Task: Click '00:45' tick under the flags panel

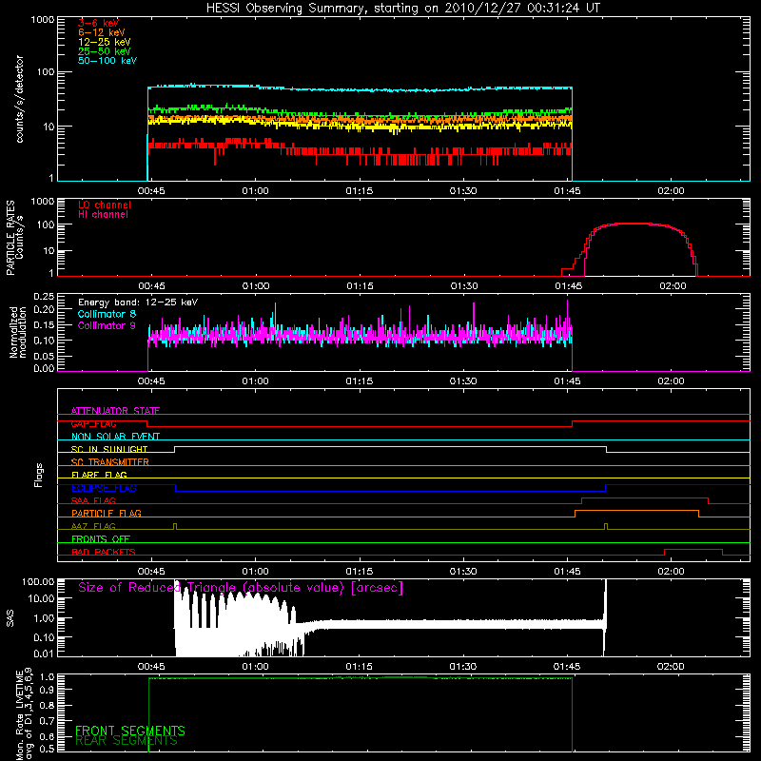Action: point(151,572)
